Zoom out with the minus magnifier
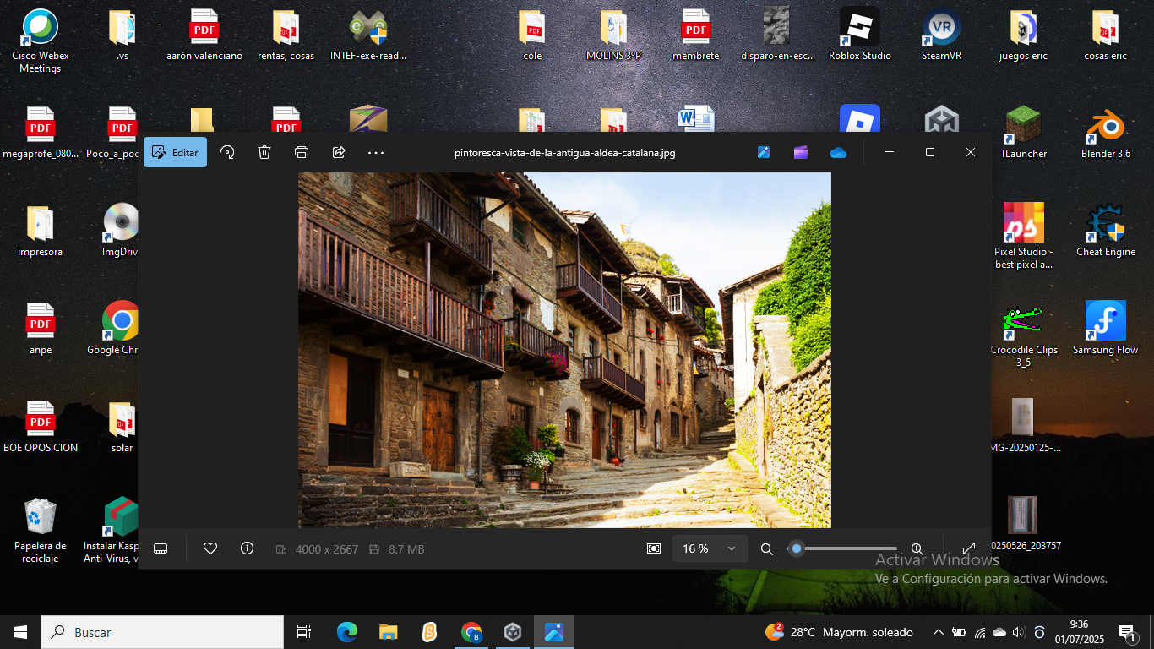 767,549
